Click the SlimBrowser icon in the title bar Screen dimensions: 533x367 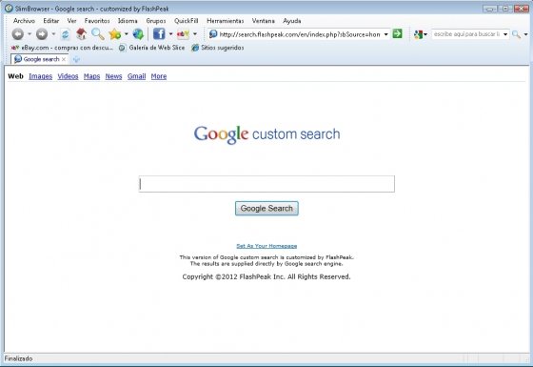[9, 9]
